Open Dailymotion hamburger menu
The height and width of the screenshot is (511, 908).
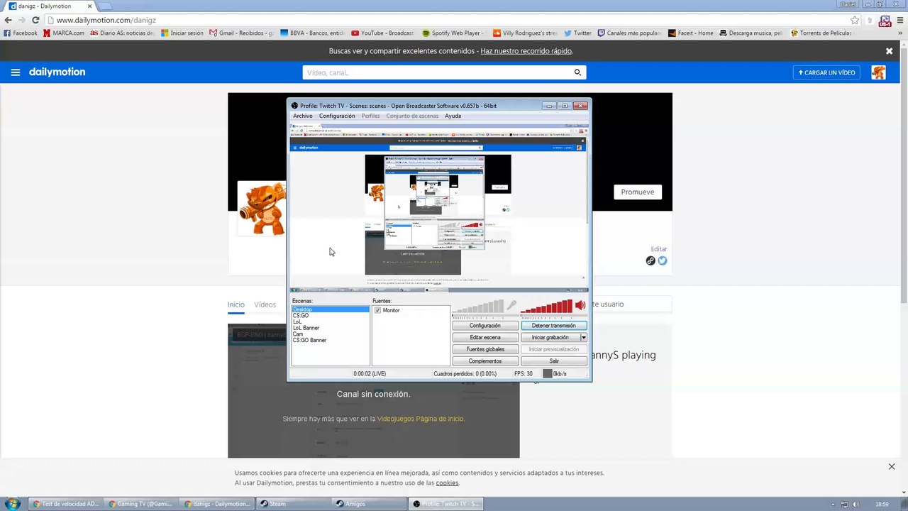pyautogui.click(x=16, y=72)
